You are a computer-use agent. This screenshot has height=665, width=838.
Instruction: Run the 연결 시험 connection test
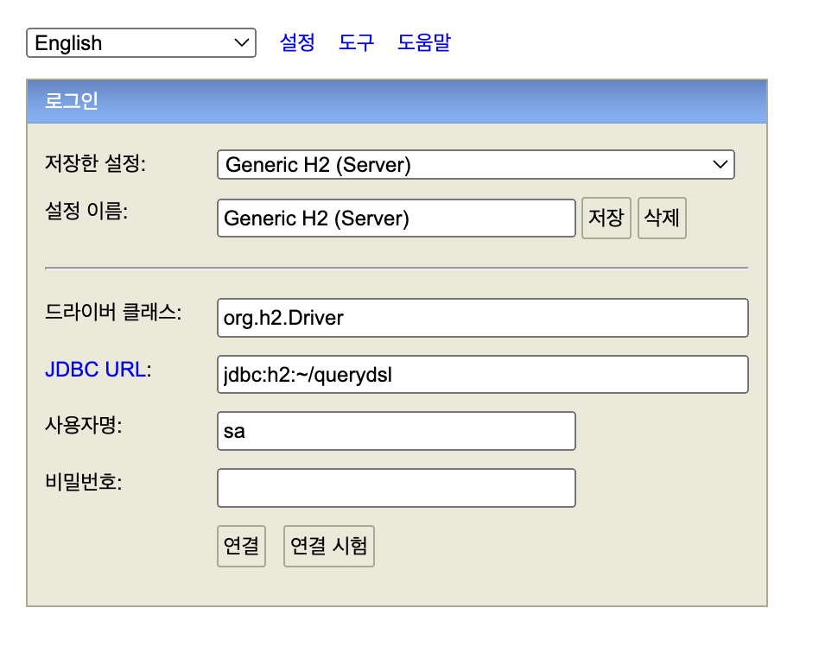coord(328,545)
